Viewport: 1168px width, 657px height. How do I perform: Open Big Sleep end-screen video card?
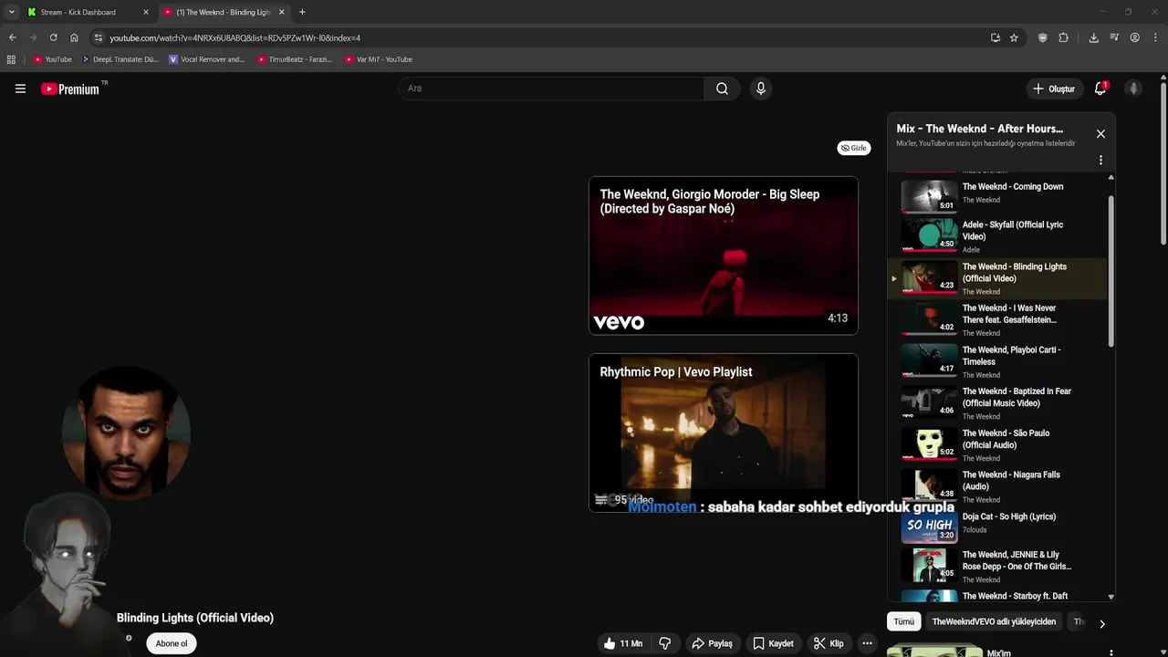724,255
